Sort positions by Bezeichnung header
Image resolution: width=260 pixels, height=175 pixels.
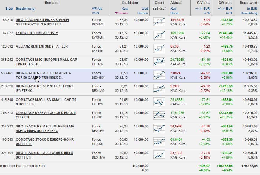(25, 9)
